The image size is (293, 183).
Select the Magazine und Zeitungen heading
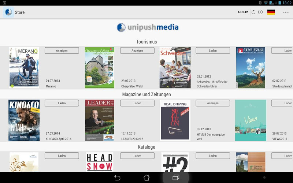coord(146,94)
